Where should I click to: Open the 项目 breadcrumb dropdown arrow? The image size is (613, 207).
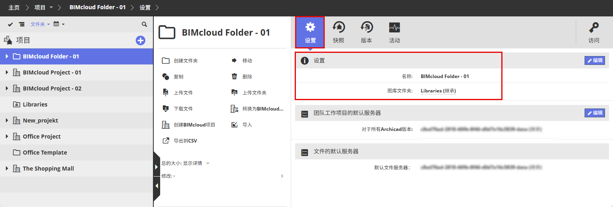(51, 8)
